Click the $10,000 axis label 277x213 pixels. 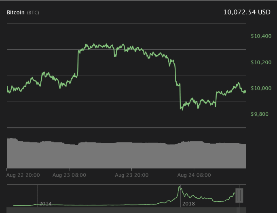261,88
